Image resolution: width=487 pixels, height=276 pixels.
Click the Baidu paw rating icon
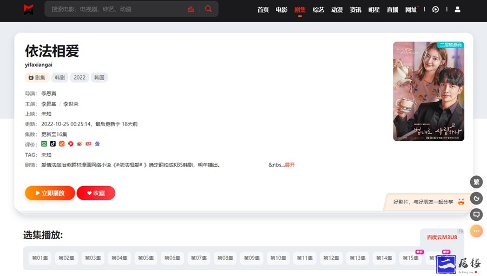[x=97, y=144]
